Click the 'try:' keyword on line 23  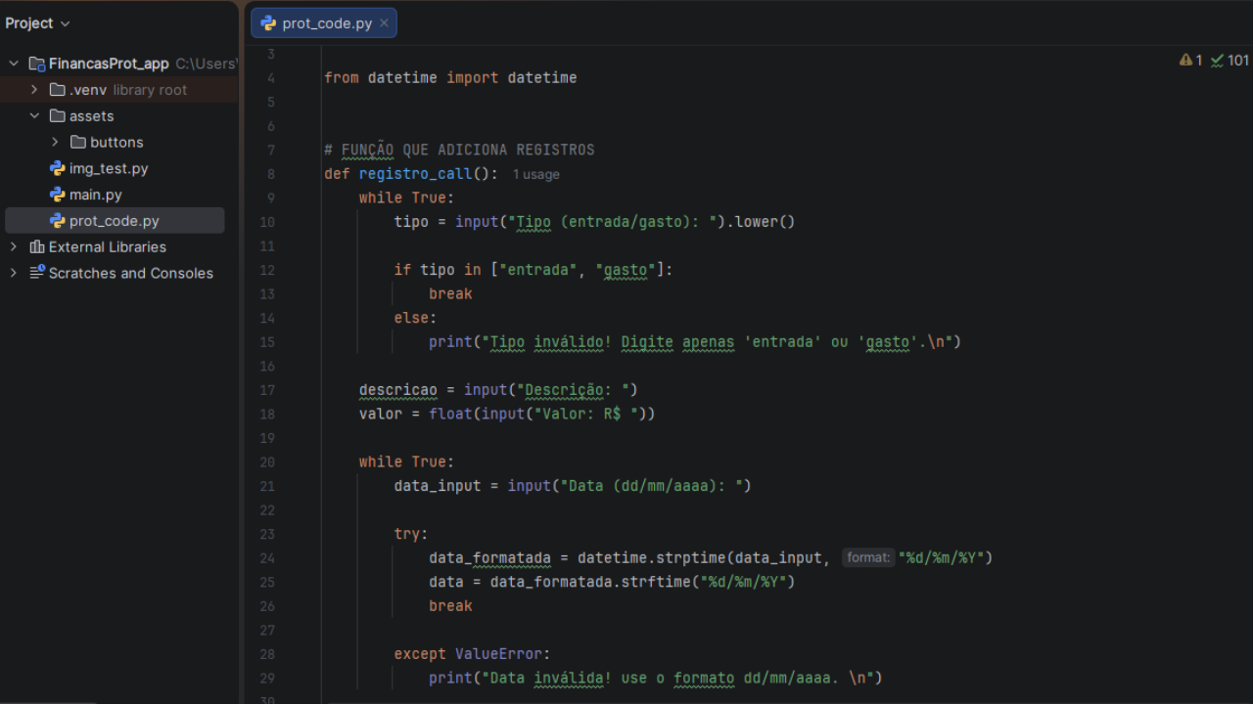[x=411, y=534]
